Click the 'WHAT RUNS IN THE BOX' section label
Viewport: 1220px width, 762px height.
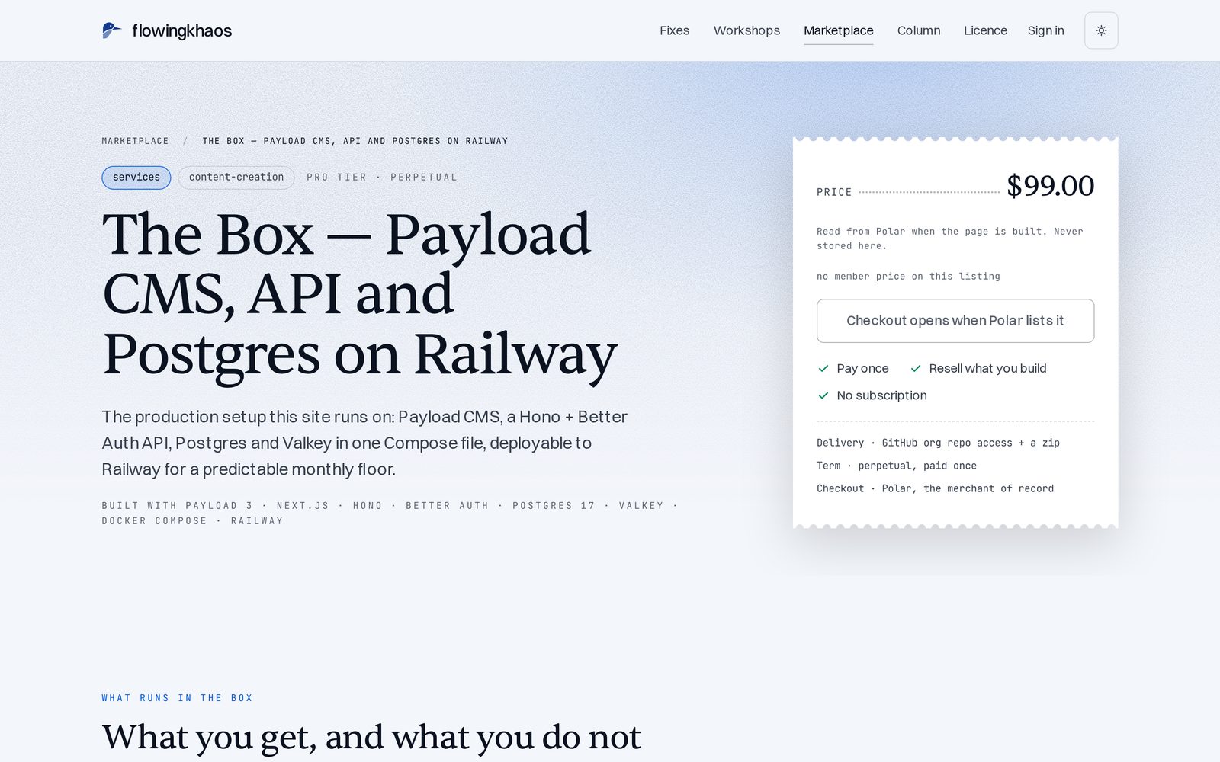click(177, 698)
